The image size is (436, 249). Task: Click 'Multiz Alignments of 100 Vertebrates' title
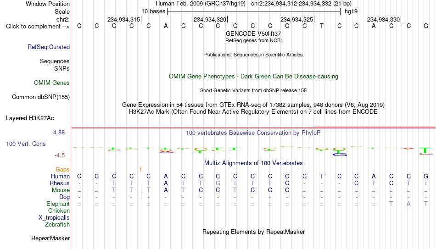pyautogui.click(x=253, y=163)
